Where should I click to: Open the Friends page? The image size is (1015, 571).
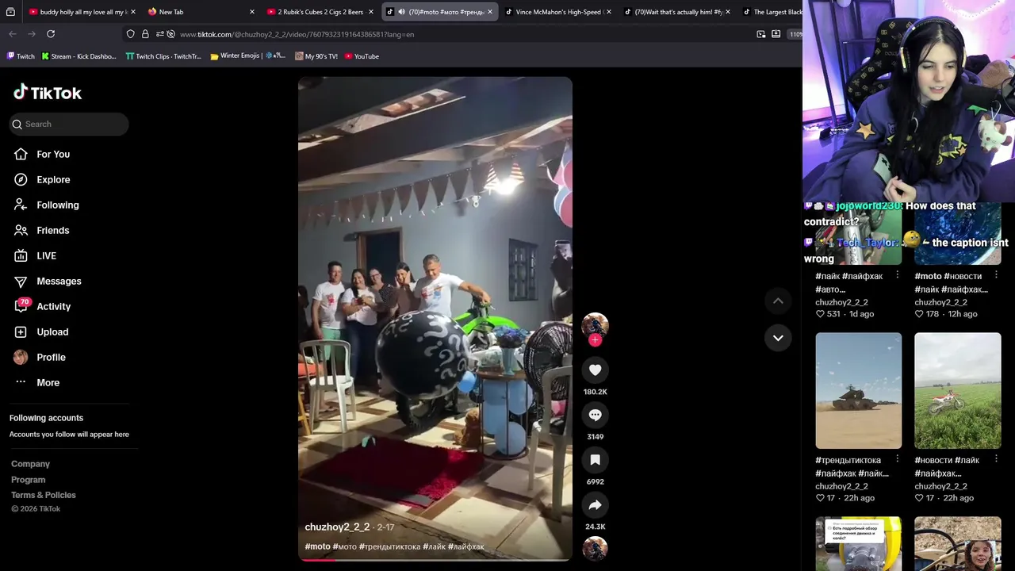point(52,230)
